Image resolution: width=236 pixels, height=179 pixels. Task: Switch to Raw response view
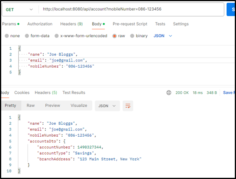coord(31,105)
